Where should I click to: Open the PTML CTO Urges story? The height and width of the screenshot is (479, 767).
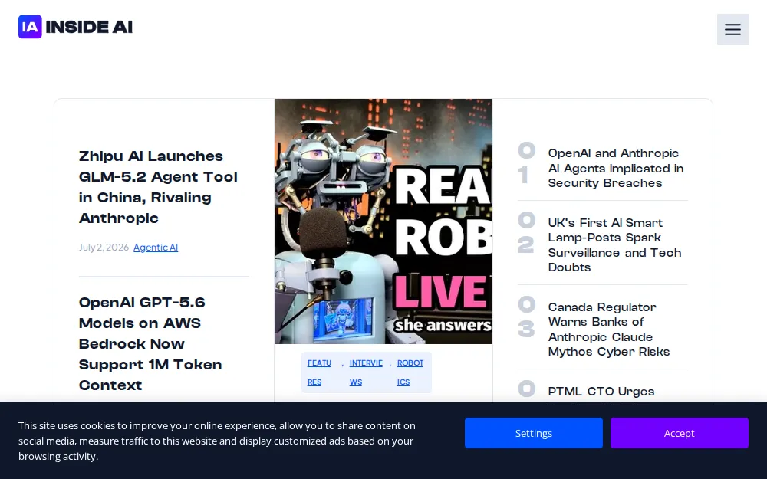tap(601, 392)
